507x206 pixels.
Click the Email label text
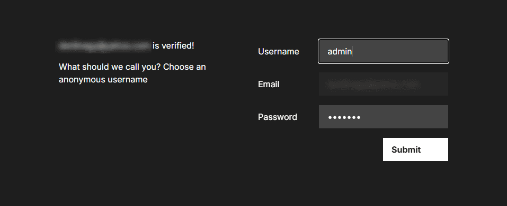pyautogui.click(x=269, y=84)
